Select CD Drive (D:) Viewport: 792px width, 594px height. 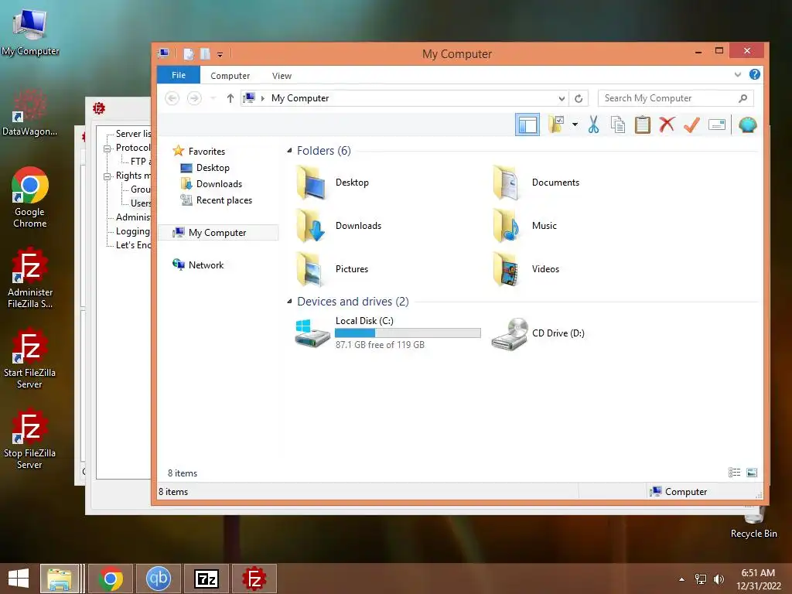point(538,333)
